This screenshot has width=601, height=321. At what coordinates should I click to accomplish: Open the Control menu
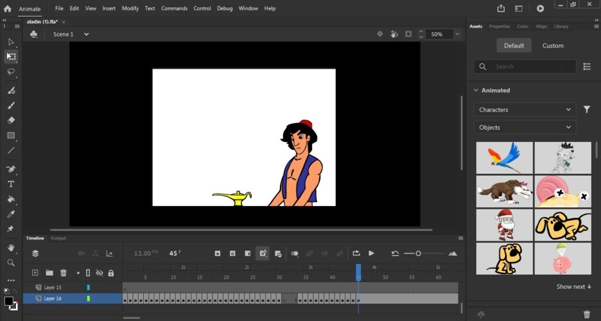[202, 8]
